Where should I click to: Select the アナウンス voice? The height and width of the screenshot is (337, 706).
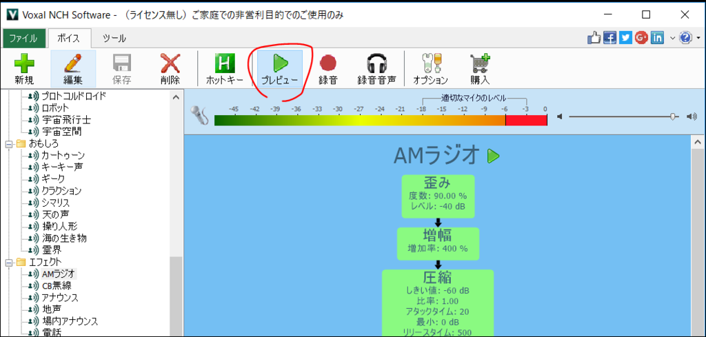pos(59,298)
